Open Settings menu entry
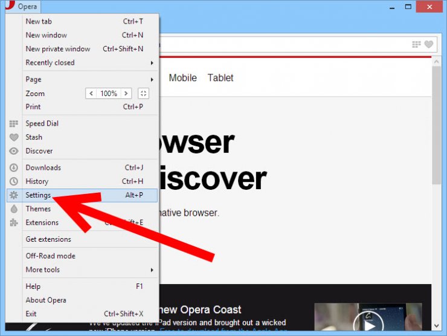This screenshot has height=336, width=447. click(x=82, y=195)
